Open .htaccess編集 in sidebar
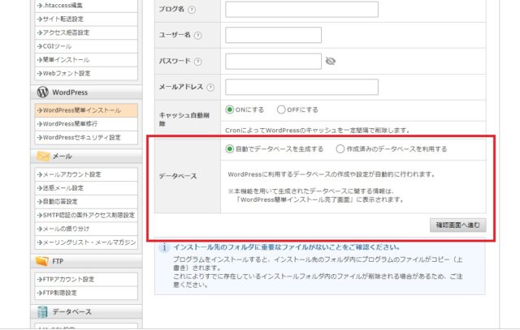Image resolution: width=520 pixels, height=330 pixels. (x=86, y=6)
